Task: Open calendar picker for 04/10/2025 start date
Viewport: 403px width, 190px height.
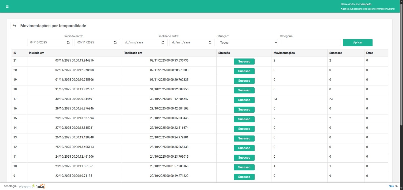Action: pos(68,43)
